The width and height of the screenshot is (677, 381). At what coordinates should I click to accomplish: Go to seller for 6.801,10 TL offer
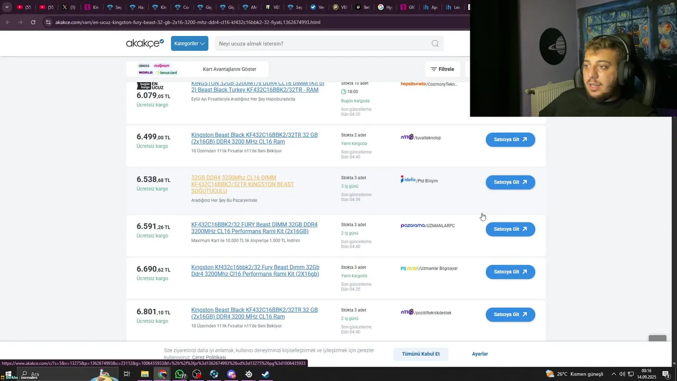pos(510,314)
